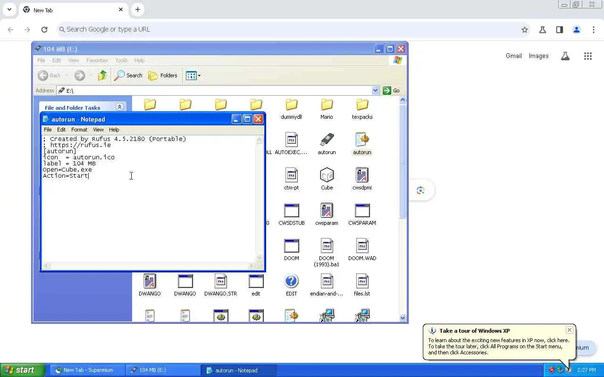The image size is (604, 377).
Task: Click the browser reload button
Action: pyautogui.click(x=44, y=29)
